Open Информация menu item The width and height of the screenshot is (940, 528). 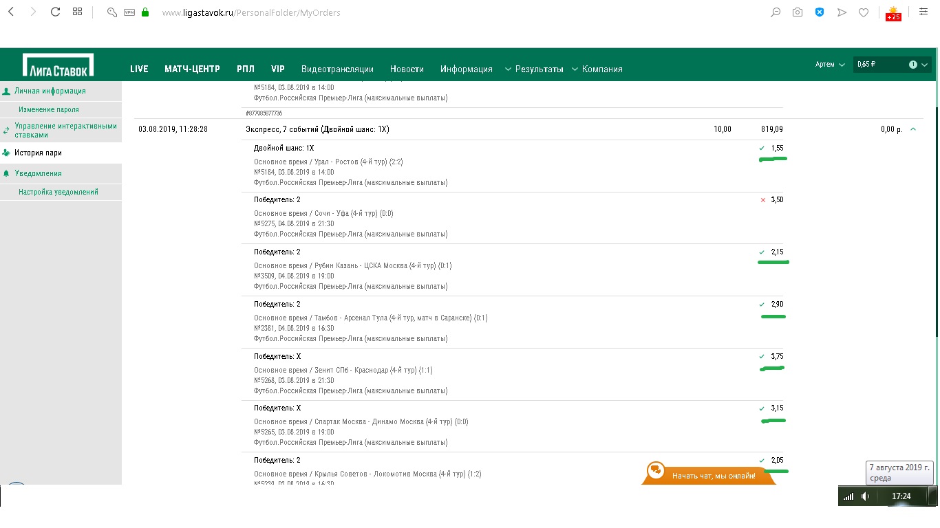pyautogui.click(x=467, y=69)
